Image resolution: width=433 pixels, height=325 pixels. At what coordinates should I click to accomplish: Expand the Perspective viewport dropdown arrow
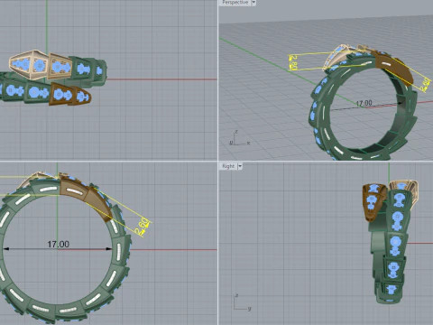pos(253,3)
